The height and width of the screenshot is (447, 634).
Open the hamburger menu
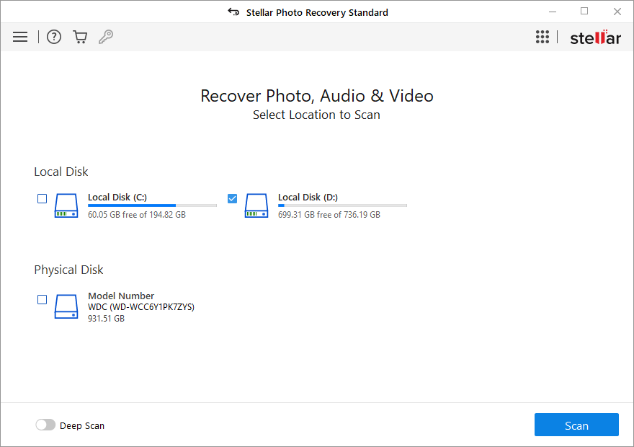click(19, 37)
